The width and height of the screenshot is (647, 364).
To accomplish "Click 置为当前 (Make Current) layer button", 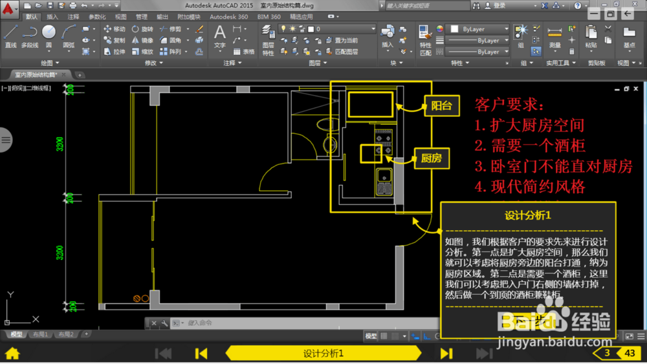I will pos(342,40).
